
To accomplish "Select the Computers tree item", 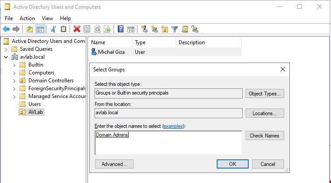I will pyautogui.click(x=41, y=73).
